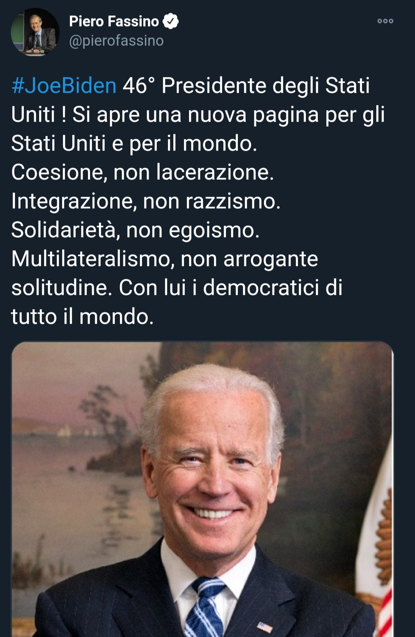Select the line 'Solidarietà, non egoismo.'

coord(135,230)
